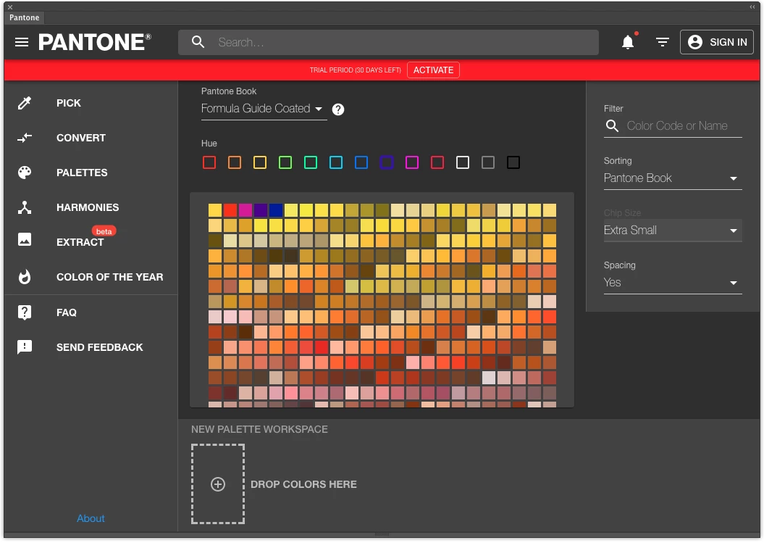Image resolution: width=764 pixels, height=543 pixels.
Task: Click the flame icon for Color of the Year
Action: click(25, 277)
